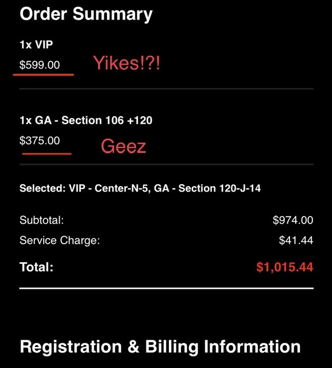
Task: Select the 1x VIP line item
Action: (x=36, y=45)
